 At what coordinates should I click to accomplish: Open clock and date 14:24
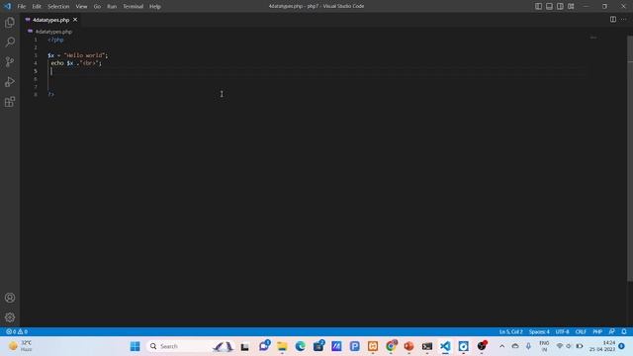(602, 346)
